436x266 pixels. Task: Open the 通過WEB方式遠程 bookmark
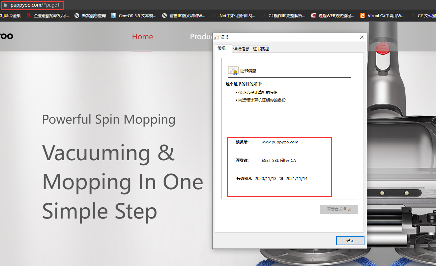(333, 15)
